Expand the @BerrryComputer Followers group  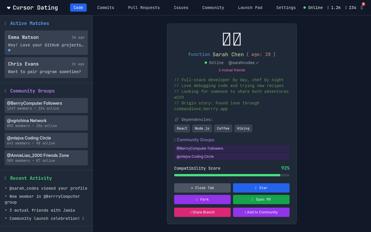(46, 106)
